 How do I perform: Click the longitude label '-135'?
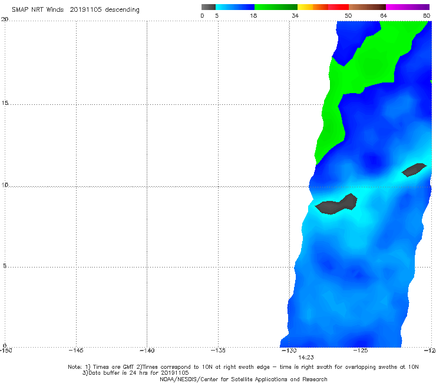click(218, 351)
